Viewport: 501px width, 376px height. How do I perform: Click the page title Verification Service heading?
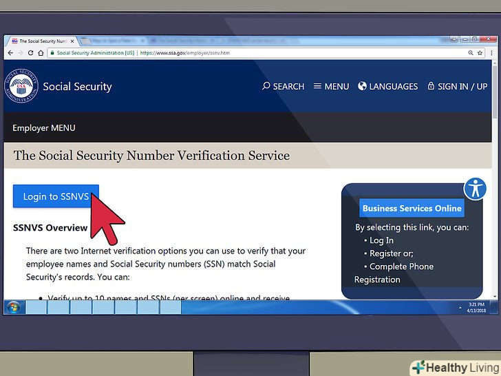point(151,156)
